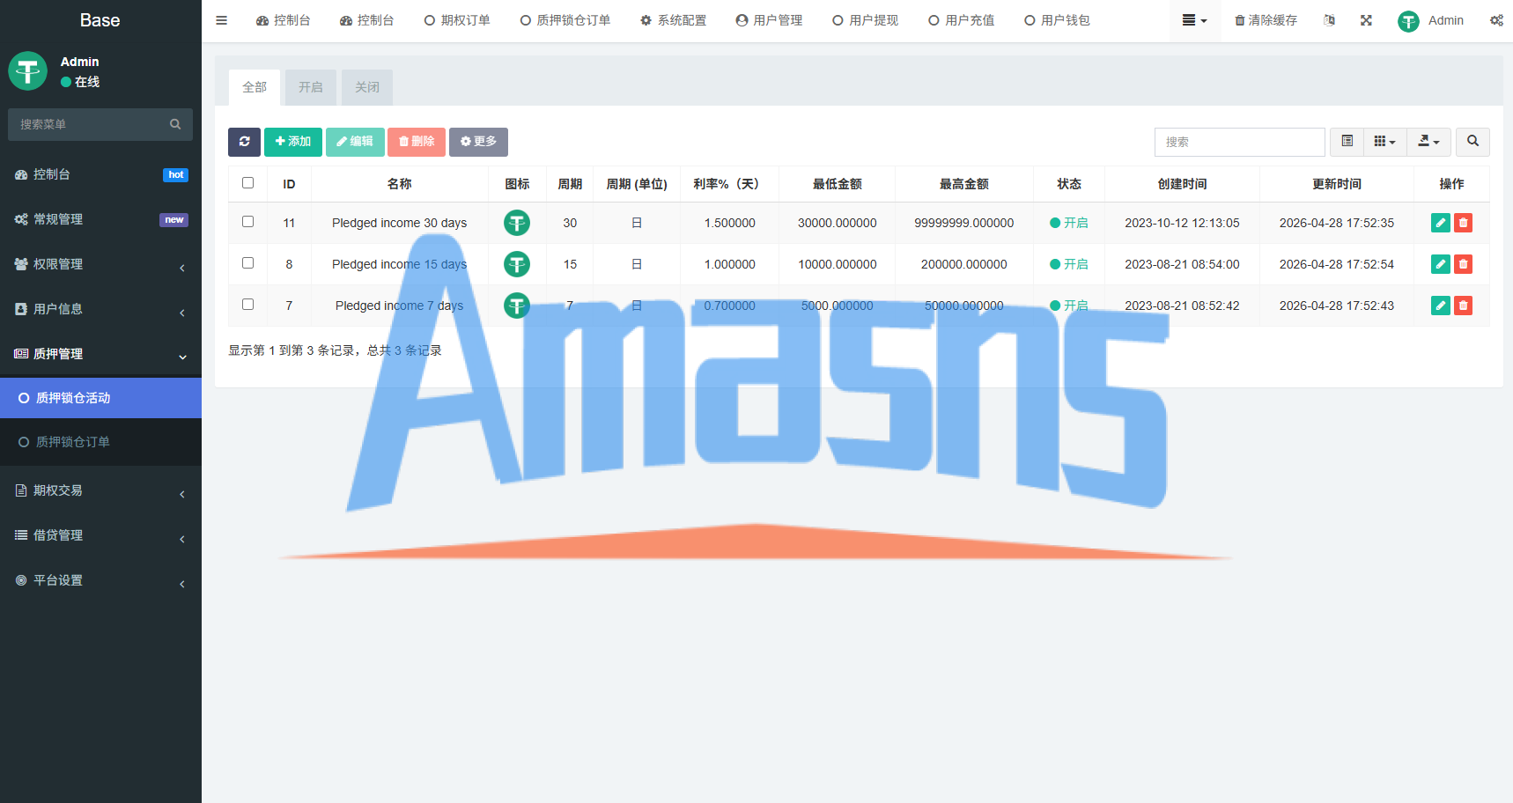The width and height of the screenshot is (1513, 803).
Task: Enter fullscreen mode from top bar
Action: (1366, 20)
